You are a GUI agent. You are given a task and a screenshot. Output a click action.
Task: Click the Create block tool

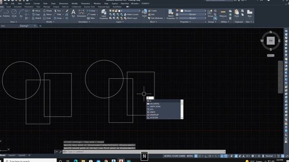pyautogui.click(x=153, y=11)
